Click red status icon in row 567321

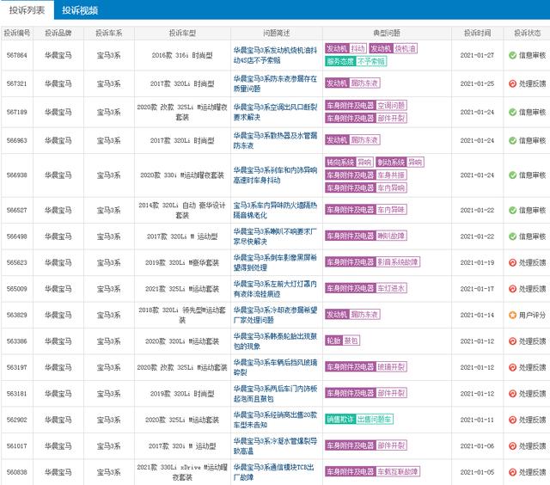click(x=512, y=83)
